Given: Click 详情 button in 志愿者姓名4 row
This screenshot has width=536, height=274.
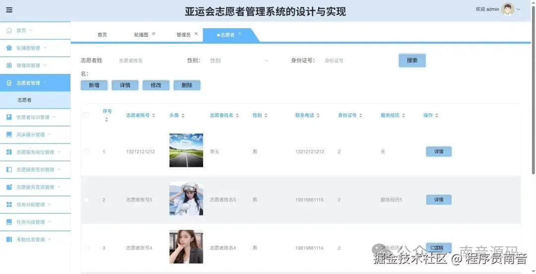Looking at the screenshot, I should [439, 248].
